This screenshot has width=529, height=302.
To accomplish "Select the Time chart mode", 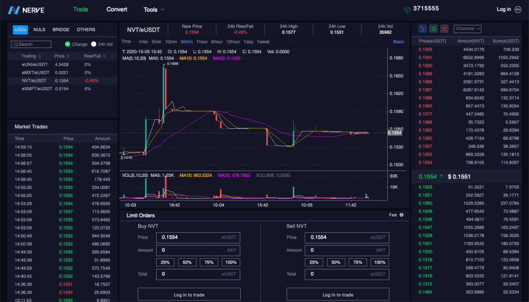I will (x=126, y=41).
